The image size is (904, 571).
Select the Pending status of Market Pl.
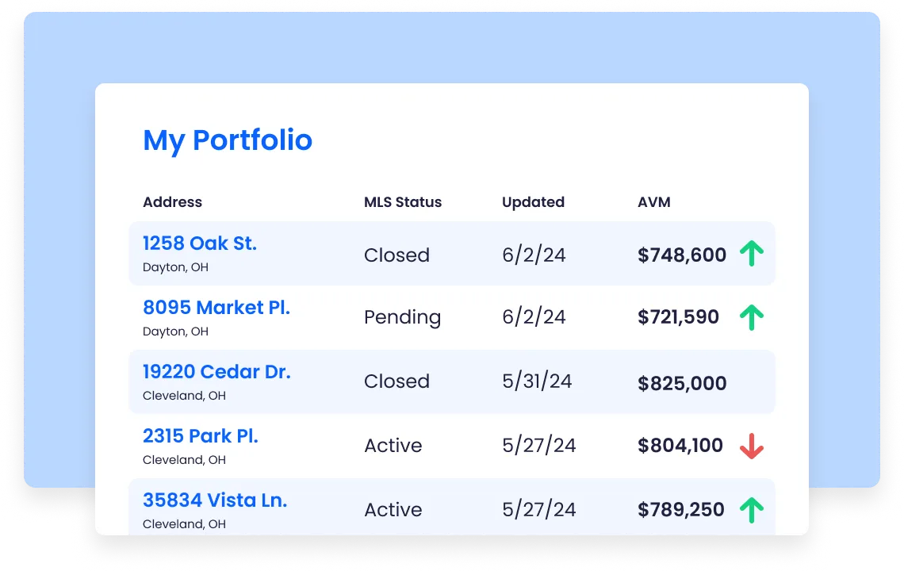coord(402,317)
